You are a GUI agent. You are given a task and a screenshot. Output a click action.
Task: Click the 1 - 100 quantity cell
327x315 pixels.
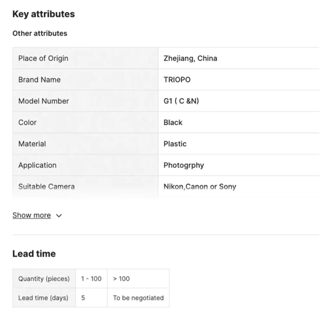click(91, 279)
